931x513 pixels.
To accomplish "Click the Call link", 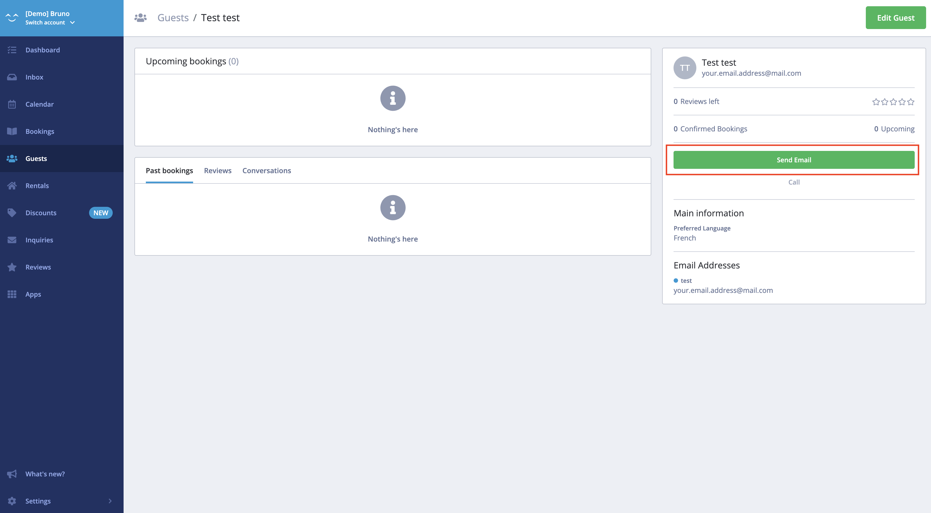I will coord(794,182).
